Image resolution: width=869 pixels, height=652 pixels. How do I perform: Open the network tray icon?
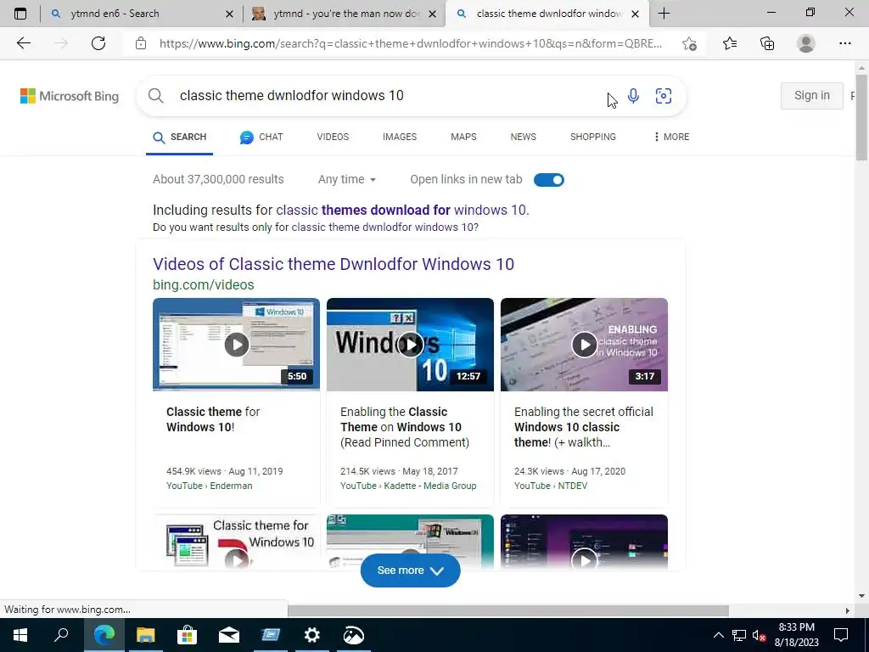click(x=739, y=635)
